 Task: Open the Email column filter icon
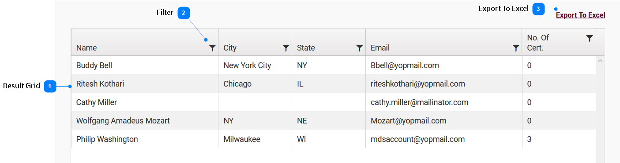click(x=516, y=48)
